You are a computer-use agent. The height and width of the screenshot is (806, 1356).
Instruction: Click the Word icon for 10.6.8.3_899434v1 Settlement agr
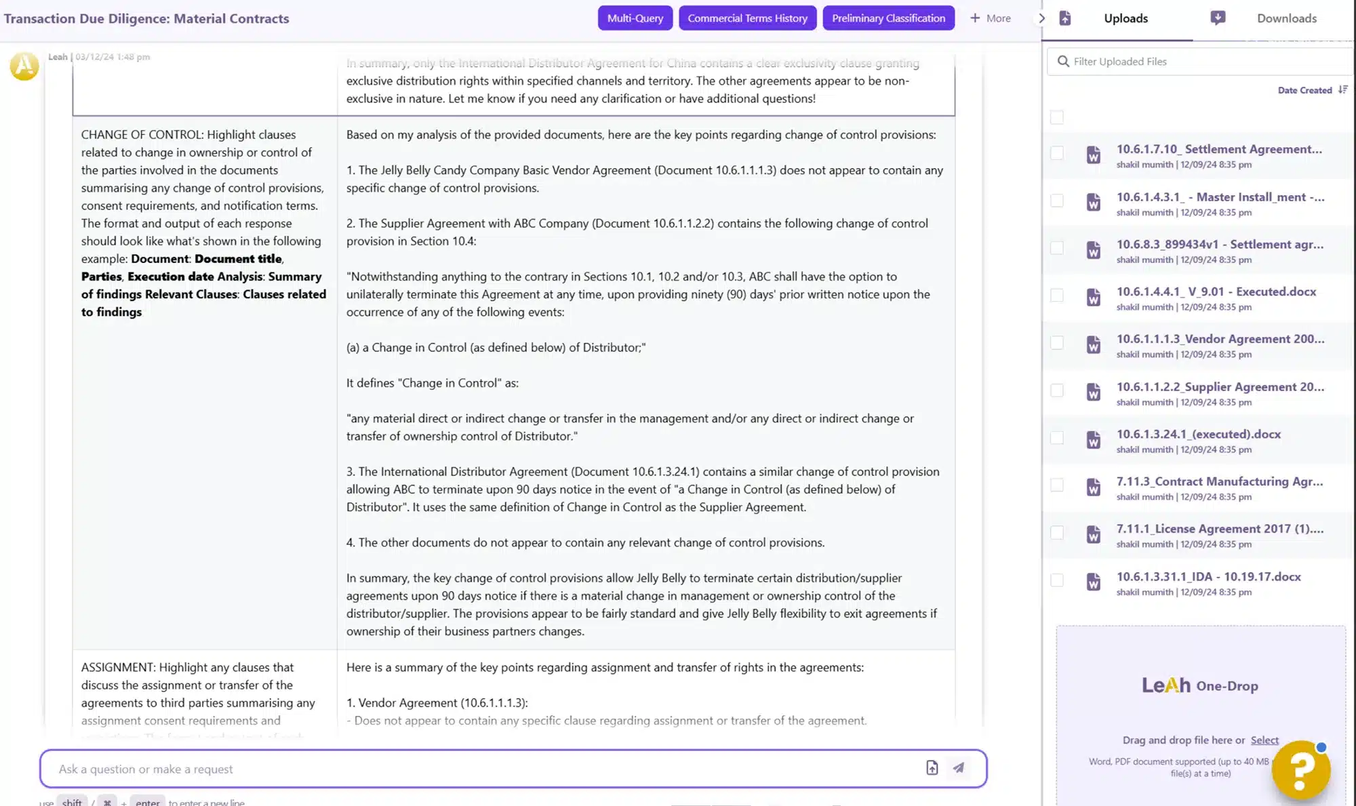pyautogui.click(x=1093, y=250)
